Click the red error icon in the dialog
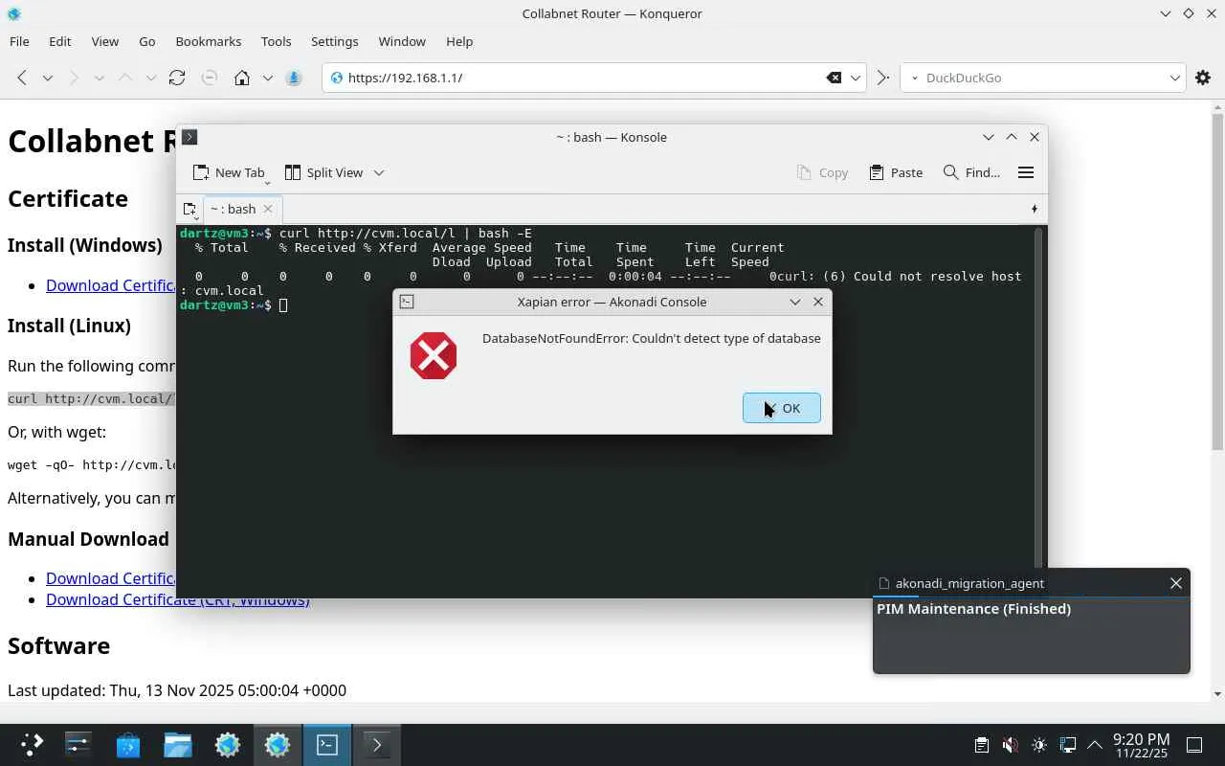The height and width of the screenshot is (766, 1225). click(434, 356)
